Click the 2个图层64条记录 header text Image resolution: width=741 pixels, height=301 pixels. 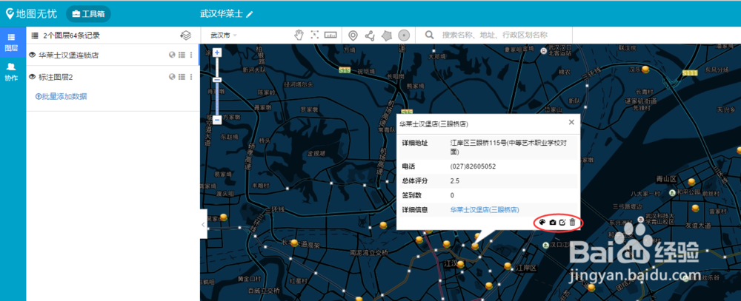71,35
